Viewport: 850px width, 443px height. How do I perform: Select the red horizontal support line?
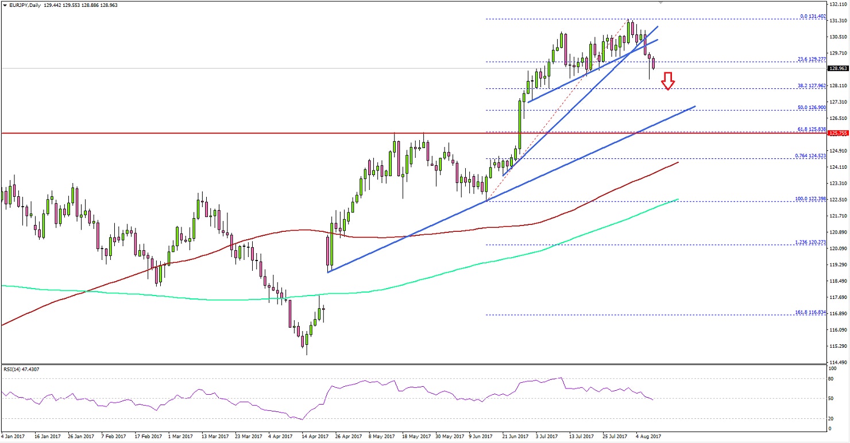(x=345, y=133)
